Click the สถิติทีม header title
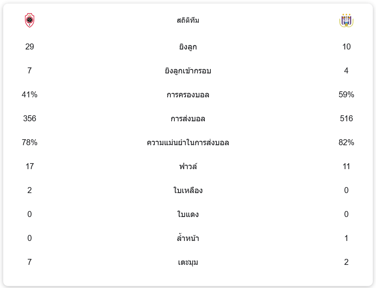Viewport: 376px width, 288px height. pyautogui.click(x=188, y=20)
